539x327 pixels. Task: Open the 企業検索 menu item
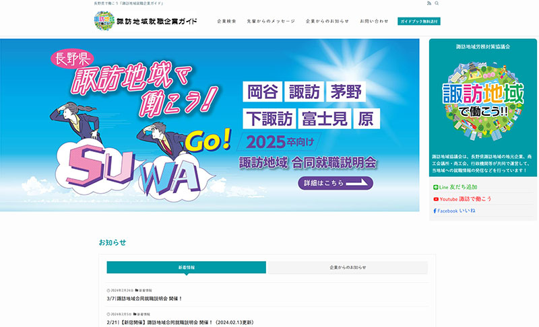[x=226, y=22]
